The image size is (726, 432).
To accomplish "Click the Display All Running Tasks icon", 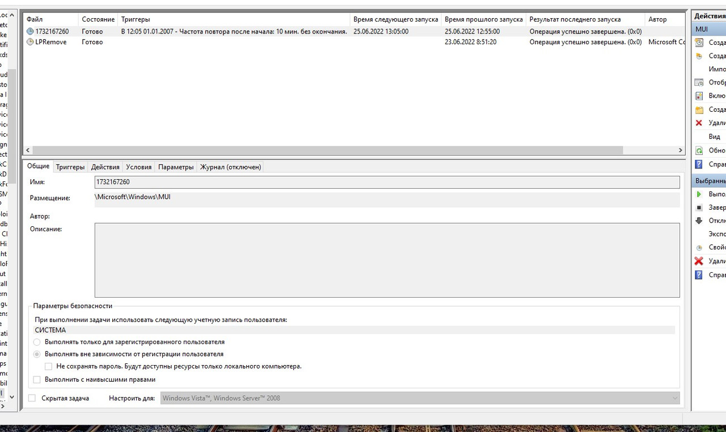I will (699, 82).
